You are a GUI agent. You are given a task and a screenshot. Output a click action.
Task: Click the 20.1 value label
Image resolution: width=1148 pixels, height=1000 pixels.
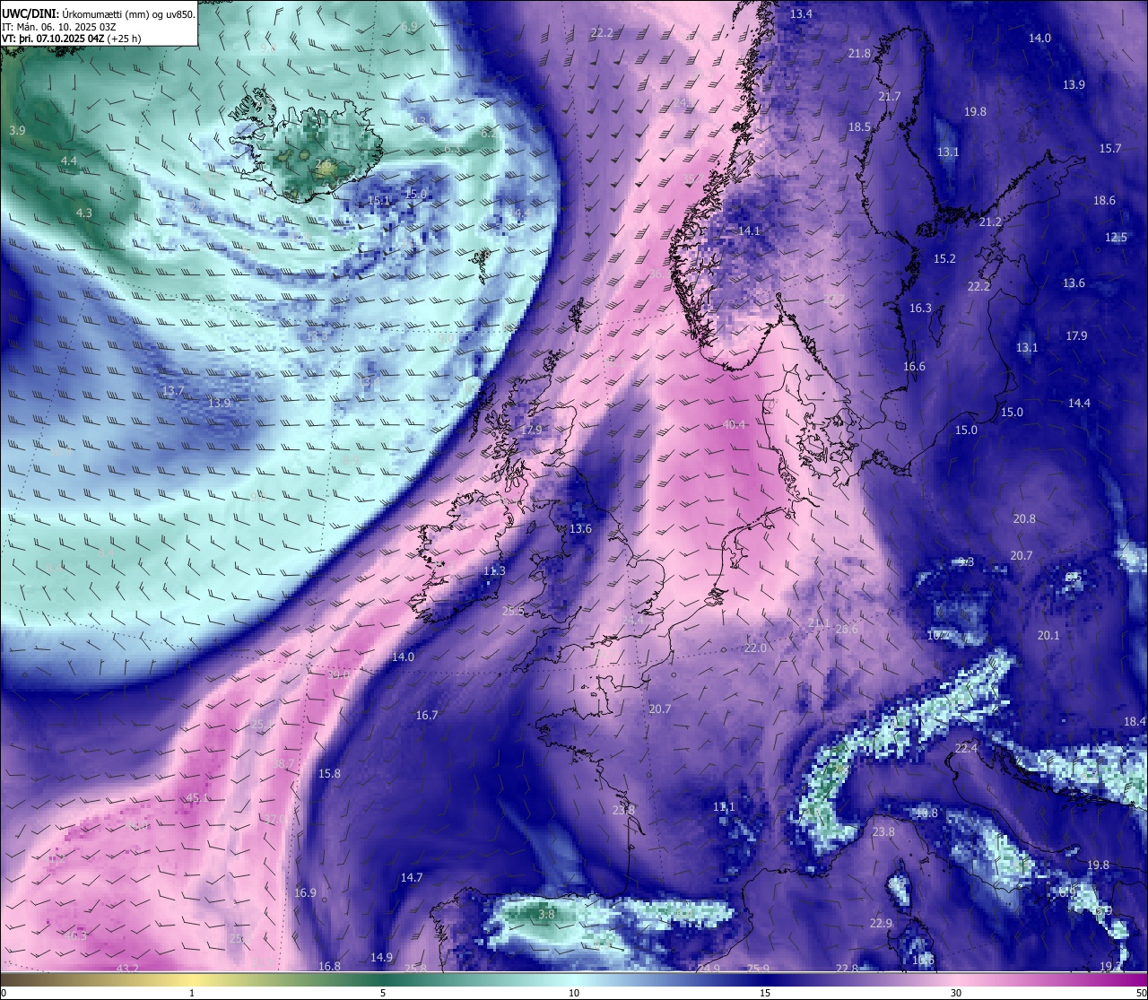pyautogui.click(x=1048, y=635)
